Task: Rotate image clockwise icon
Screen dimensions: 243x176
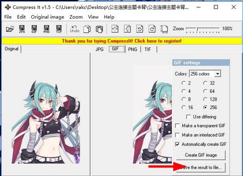Action: tap(152, 29)
